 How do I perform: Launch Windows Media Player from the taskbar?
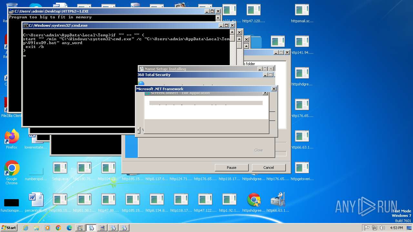[x=47, y=228]
